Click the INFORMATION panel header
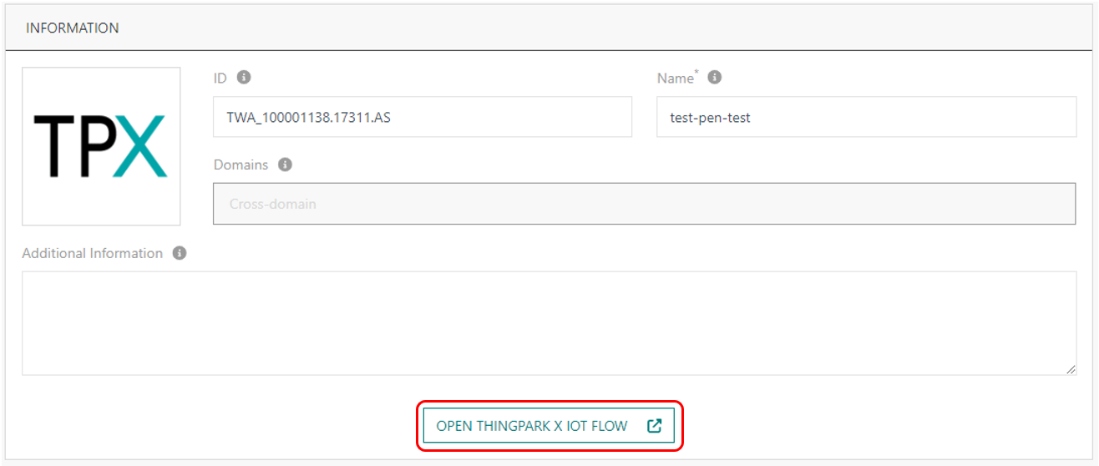This screenshot has height=466, width=1099. click(73, 28)
